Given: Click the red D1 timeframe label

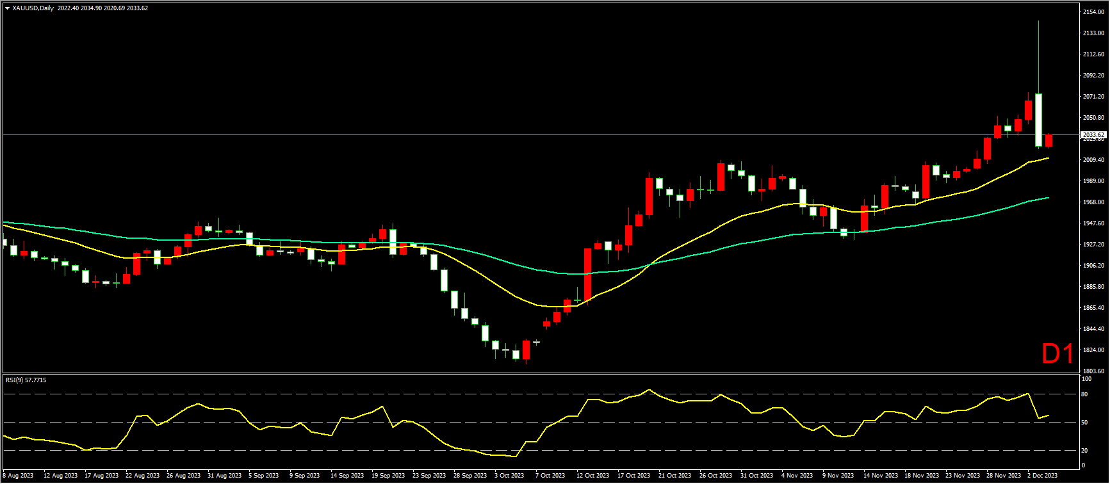Looking at the screenshot, I should click(1057, 354).
